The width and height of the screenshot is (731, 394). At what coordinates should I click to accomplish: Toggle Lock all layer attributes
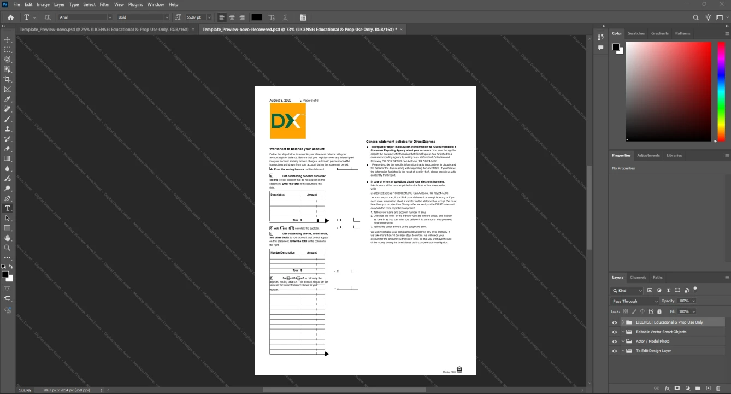pos(658,311)
